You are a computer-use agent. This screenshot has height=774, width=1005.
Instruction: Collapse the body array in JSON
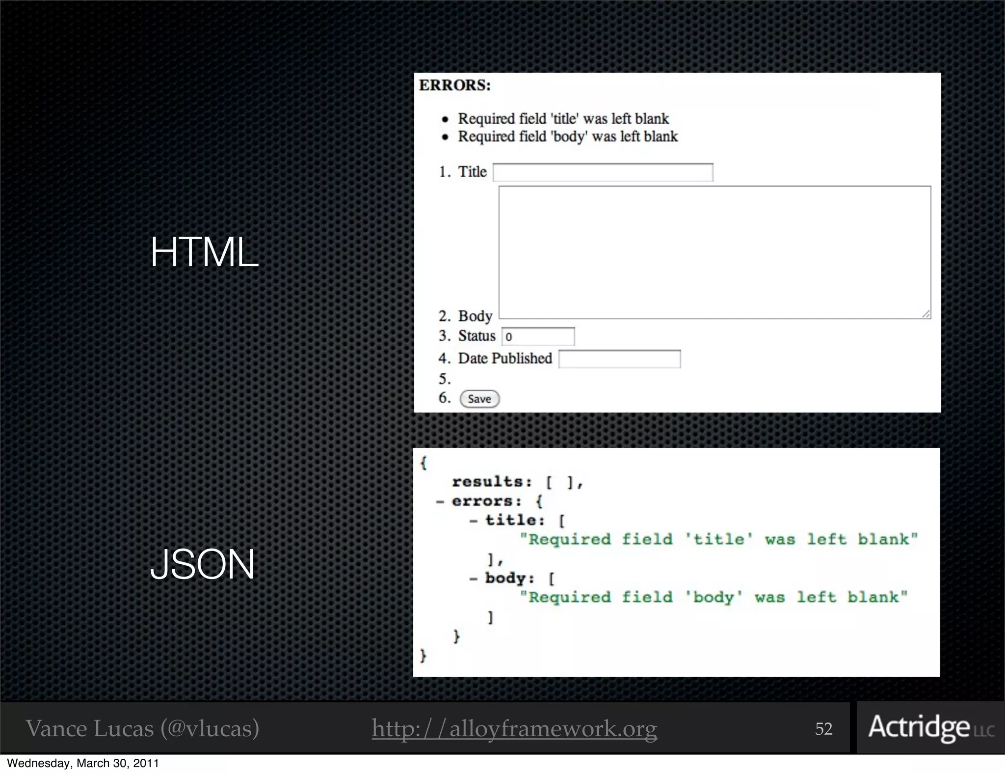click(x=474, y=579)
